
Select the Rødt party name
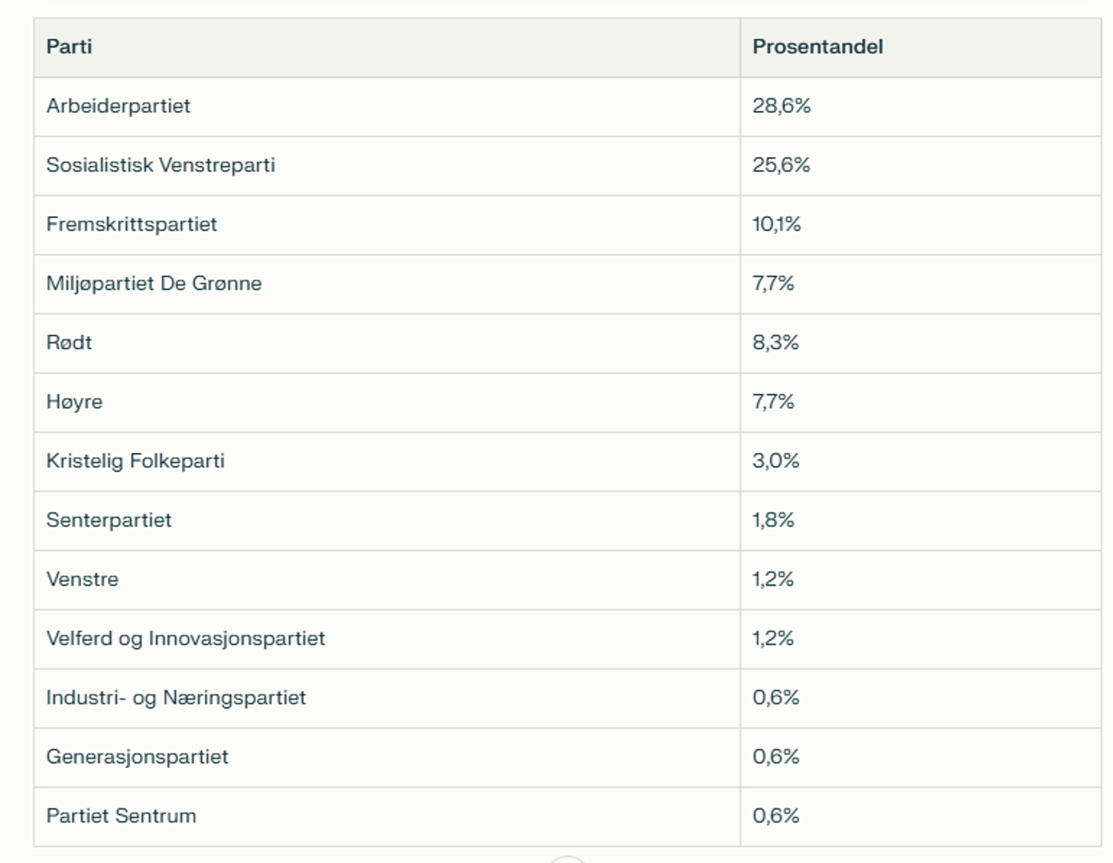70,343
